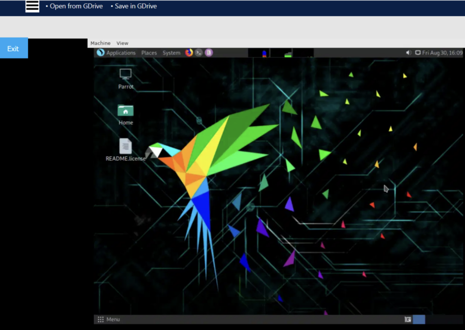This screenshot has width=465, height=330.
Task: Click the show desktop icon in bottom panel
Action: coord(408,319)
